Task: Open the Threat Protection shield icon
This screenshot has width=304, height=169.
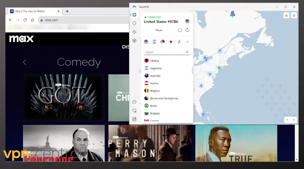Action: (x=134, y=23)
